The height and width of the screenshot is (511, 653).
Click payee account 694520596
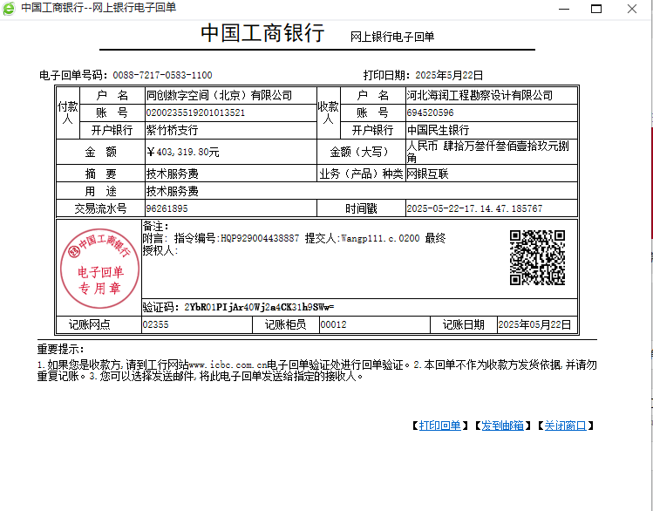pos(430,112)
